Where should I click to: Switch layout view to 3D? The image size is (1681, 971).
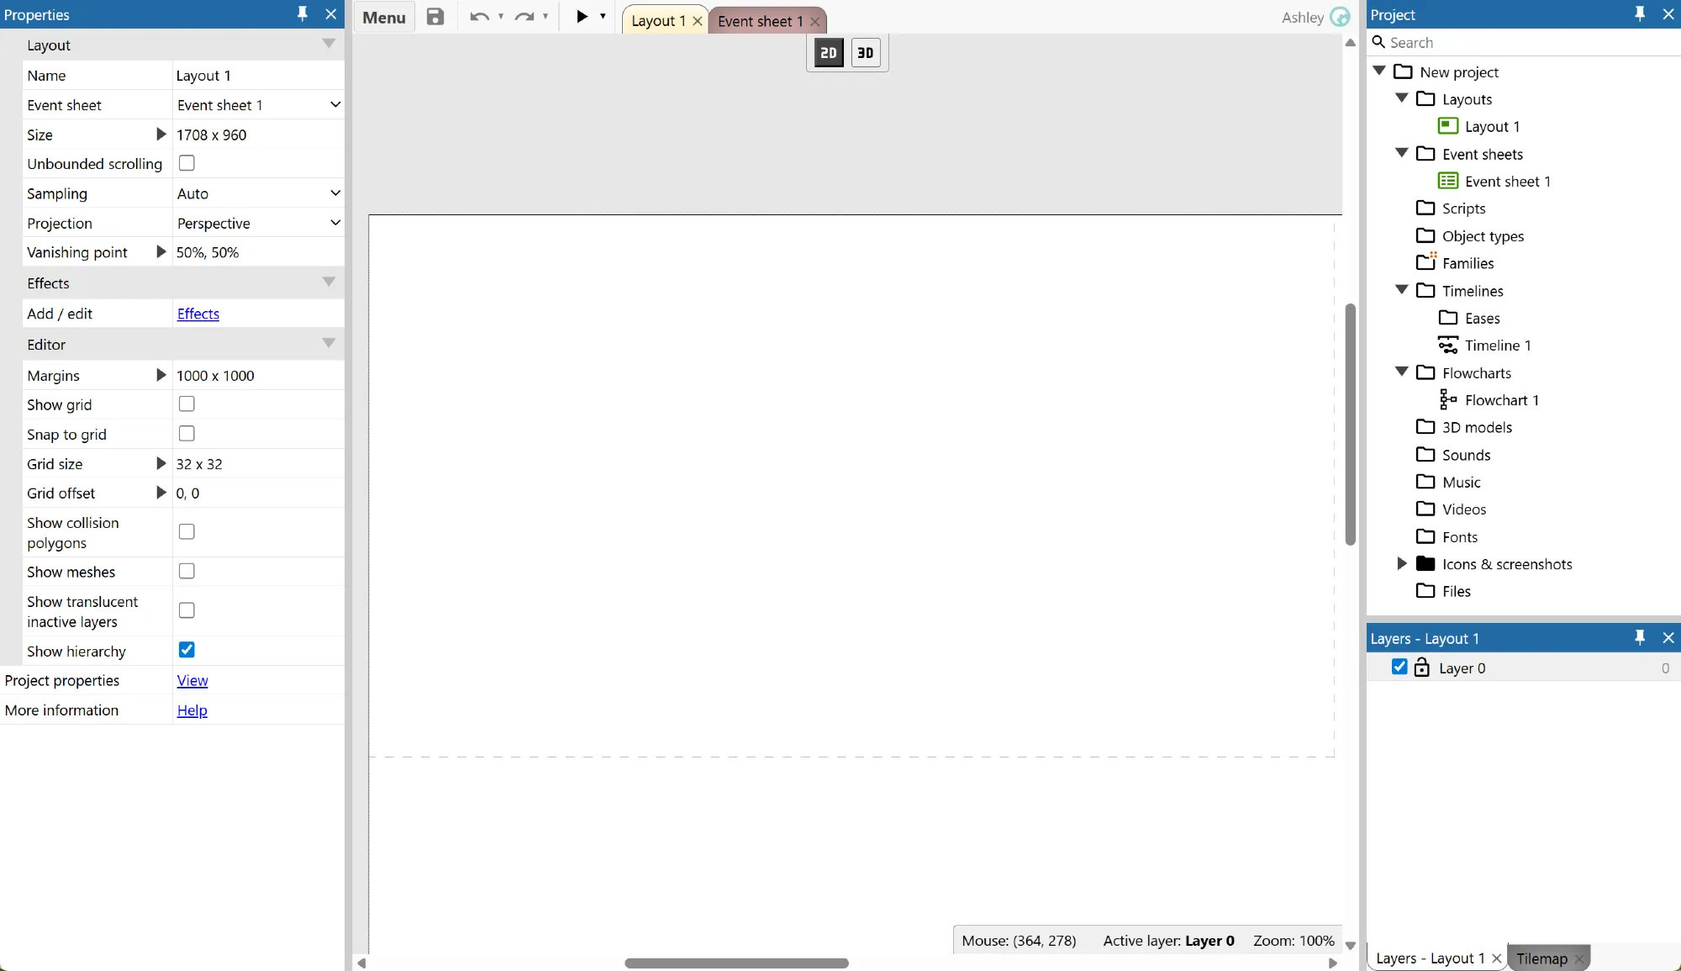pos(865,53)
